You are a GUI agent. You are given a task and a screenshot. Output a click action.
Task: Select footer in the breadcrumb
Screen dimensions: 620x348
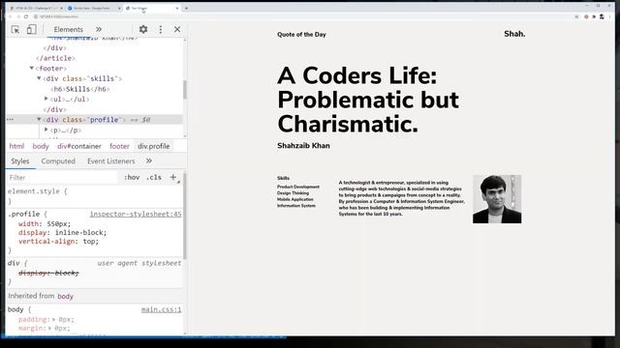pos(119,146)
